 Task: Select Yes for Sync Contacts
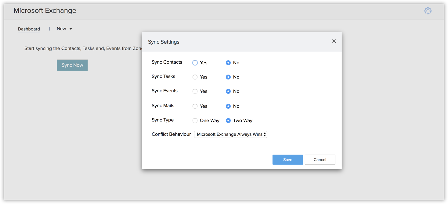tap(195, 63)
